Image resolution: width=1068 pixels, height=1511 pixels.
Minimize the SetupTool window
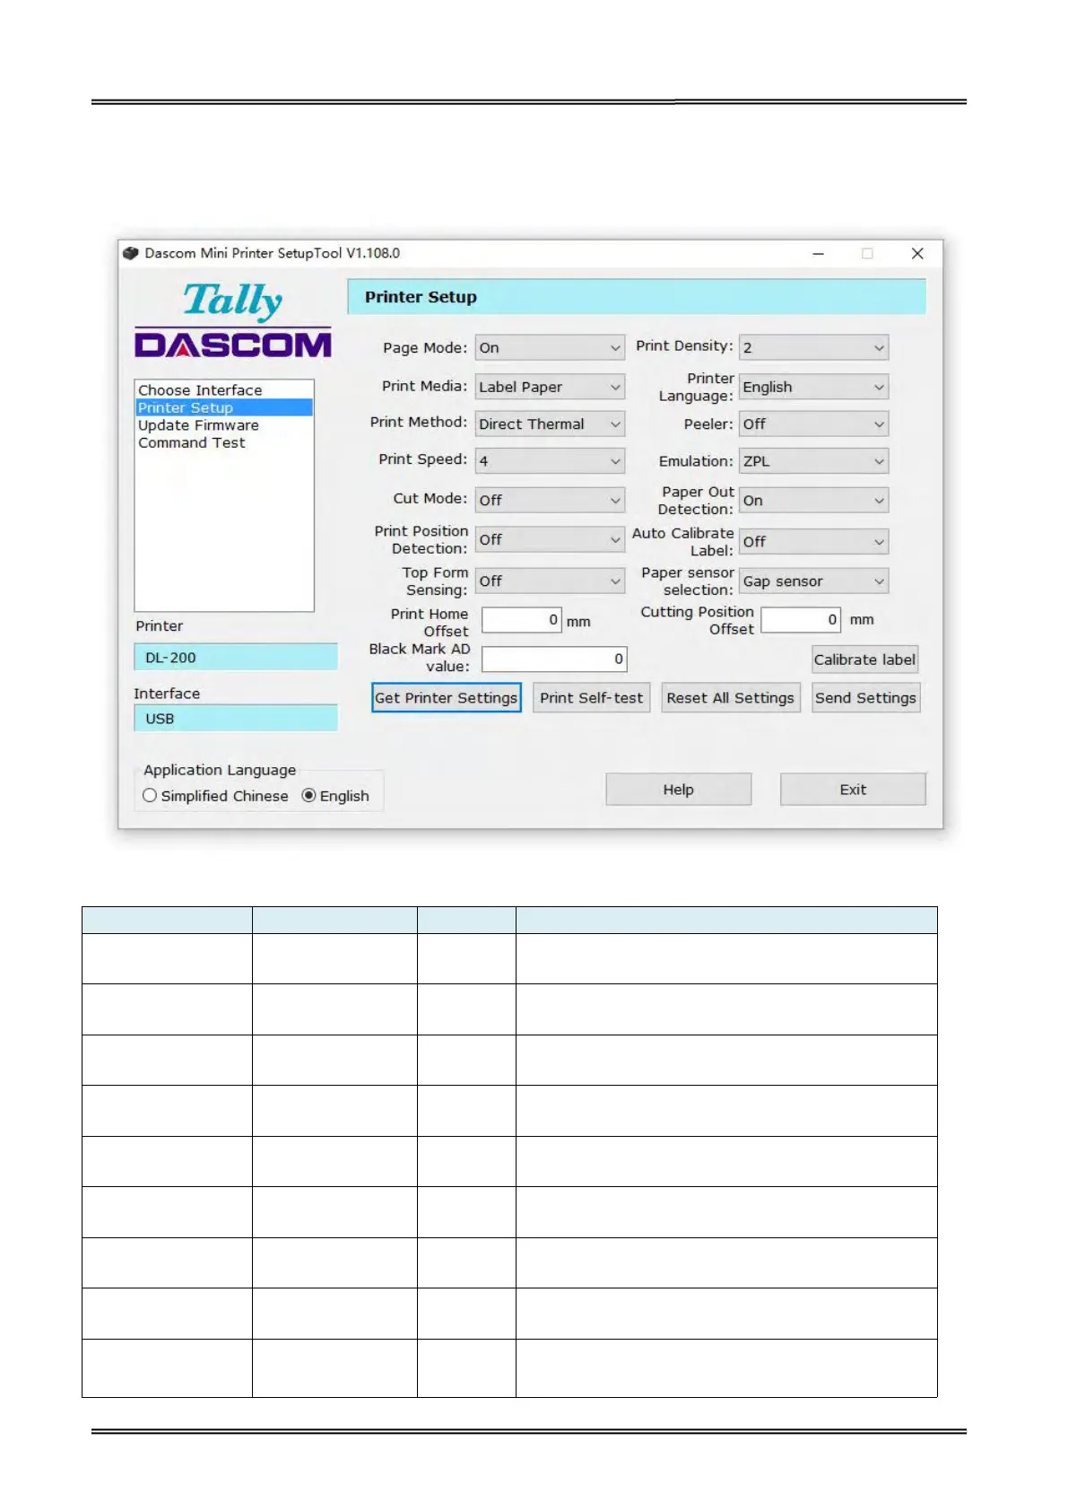pos(818,254)
